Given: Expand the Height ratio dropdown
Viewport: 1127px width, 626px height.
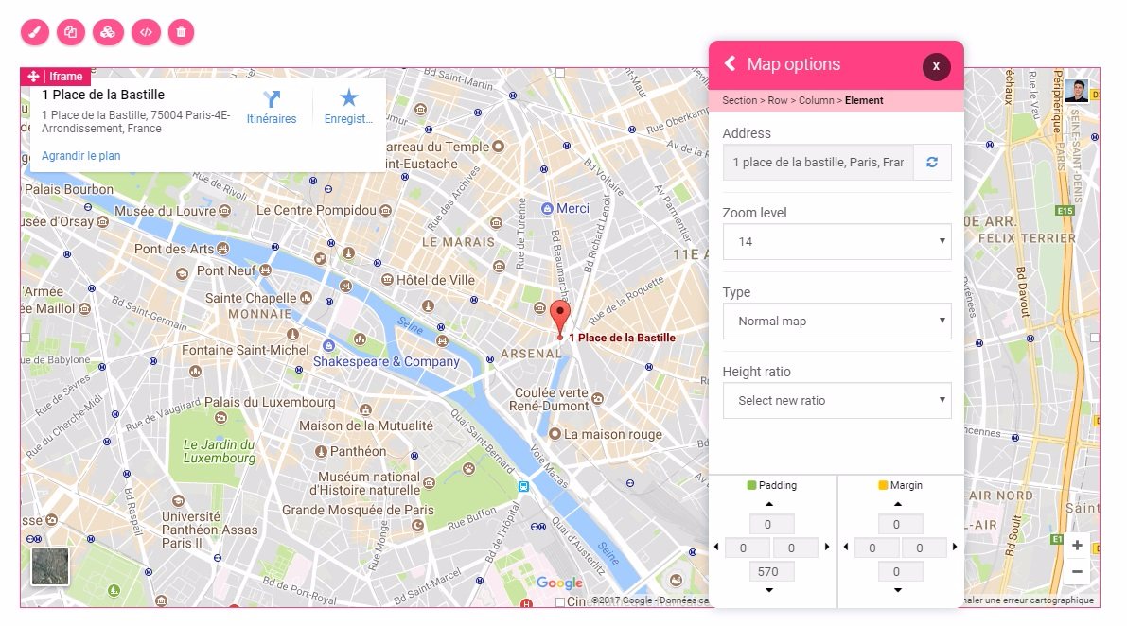Looking at the screenshot, I should pos(836,401).
